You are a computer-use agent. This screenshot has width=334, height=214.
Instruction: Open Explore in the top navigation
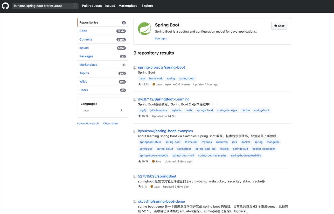(x=147, y=6)
